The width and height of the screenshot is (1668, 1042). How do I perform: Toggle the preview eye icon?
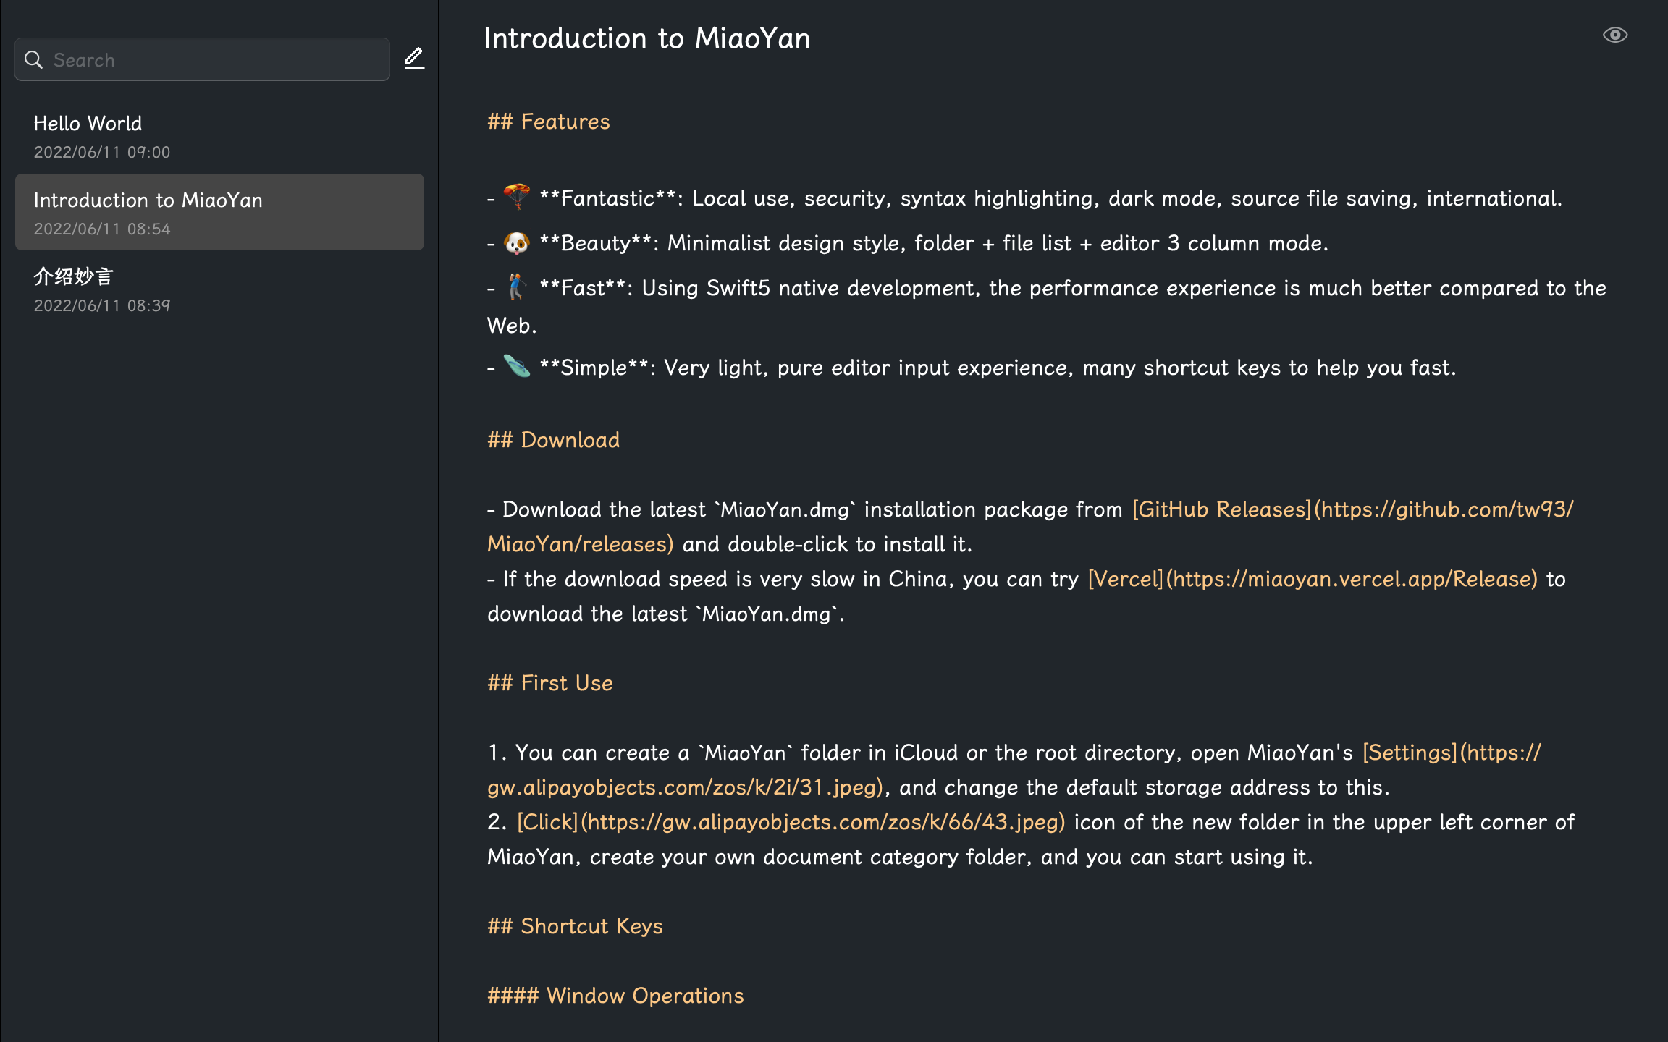coord(1614,35)
